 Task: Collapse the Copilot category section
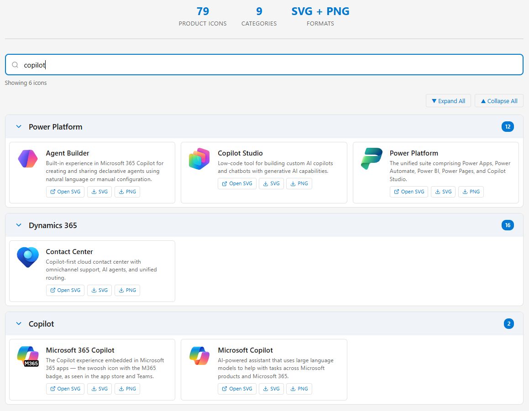(19, 324)
